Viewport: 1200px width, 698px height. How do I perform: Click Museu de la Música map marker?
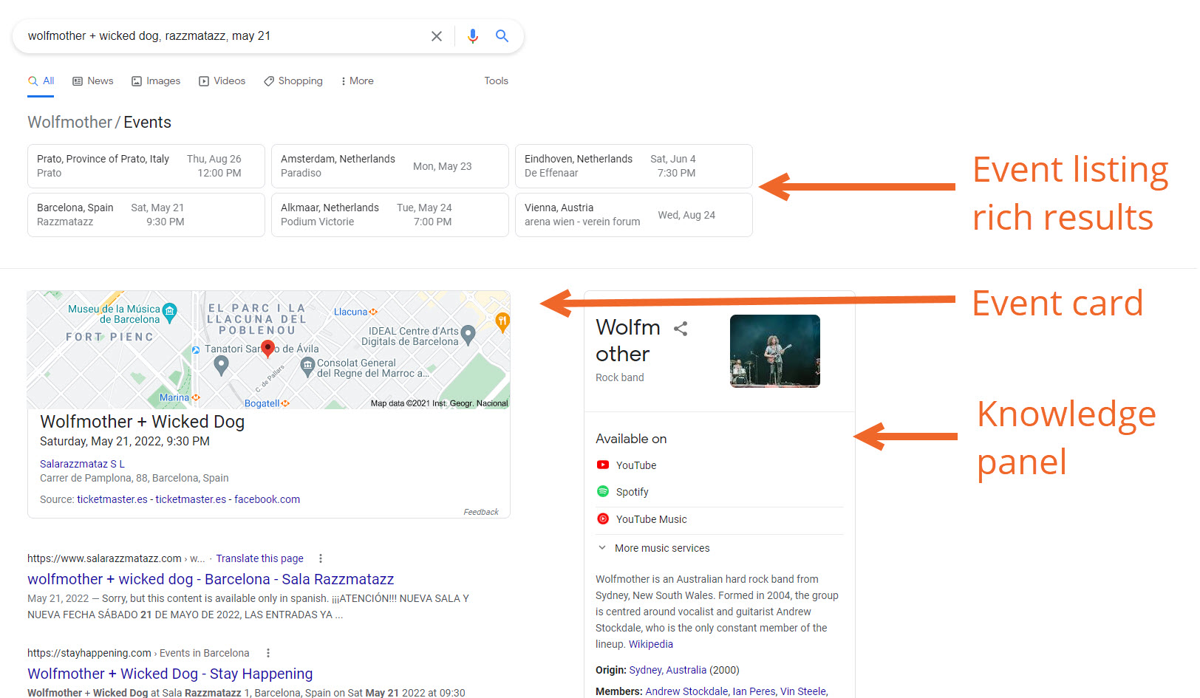(x=170, y=312)
